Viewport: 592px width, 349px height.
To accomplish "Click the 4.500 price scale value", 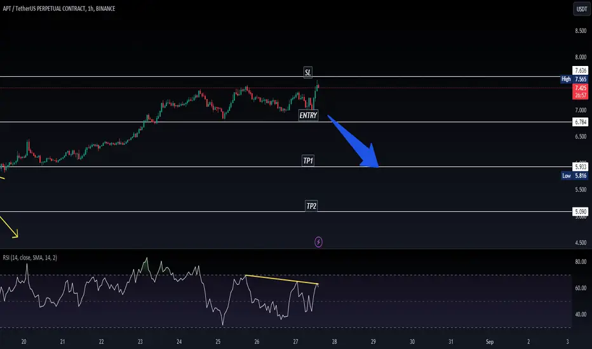I will click(581, 242).
